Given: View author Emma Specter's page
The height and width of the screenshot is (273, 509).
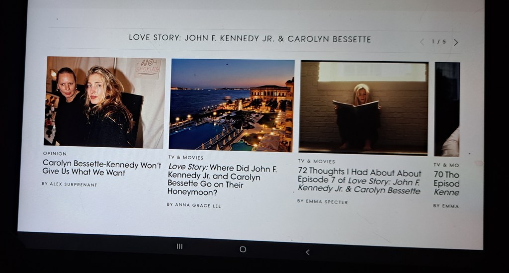Looking at the screenshot, I should coord(322,201).
